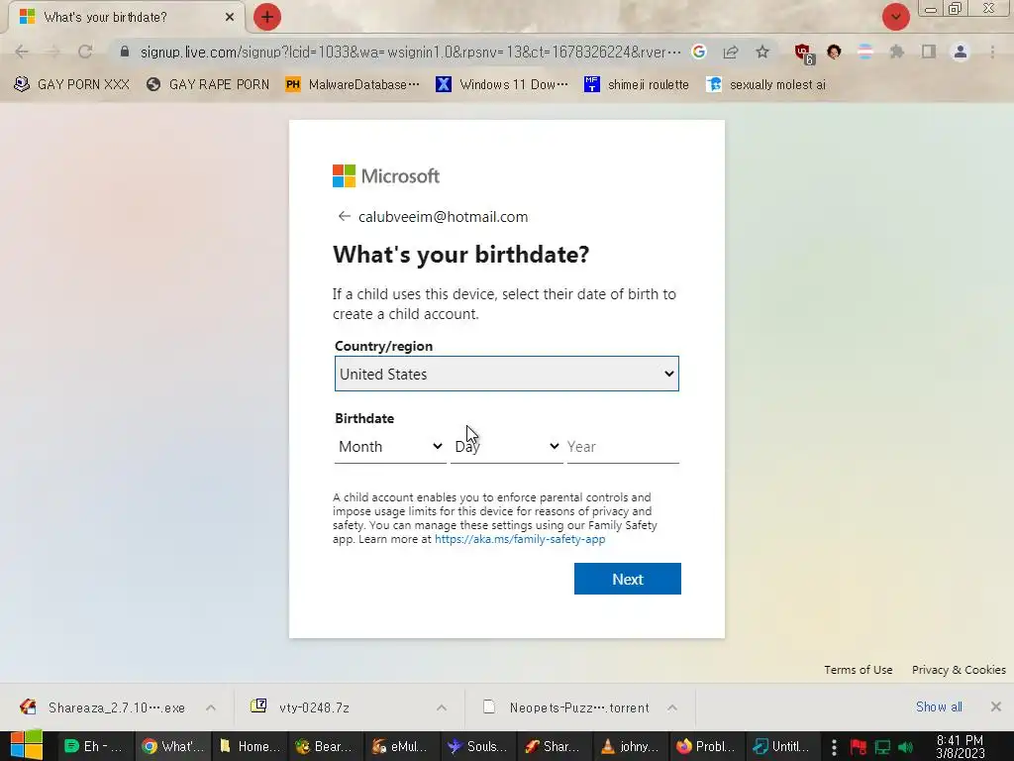Open the Neopets-Puzz torrent download
Image resolution: width=1014 pixels, height=761 pixels.
[567, 707]
